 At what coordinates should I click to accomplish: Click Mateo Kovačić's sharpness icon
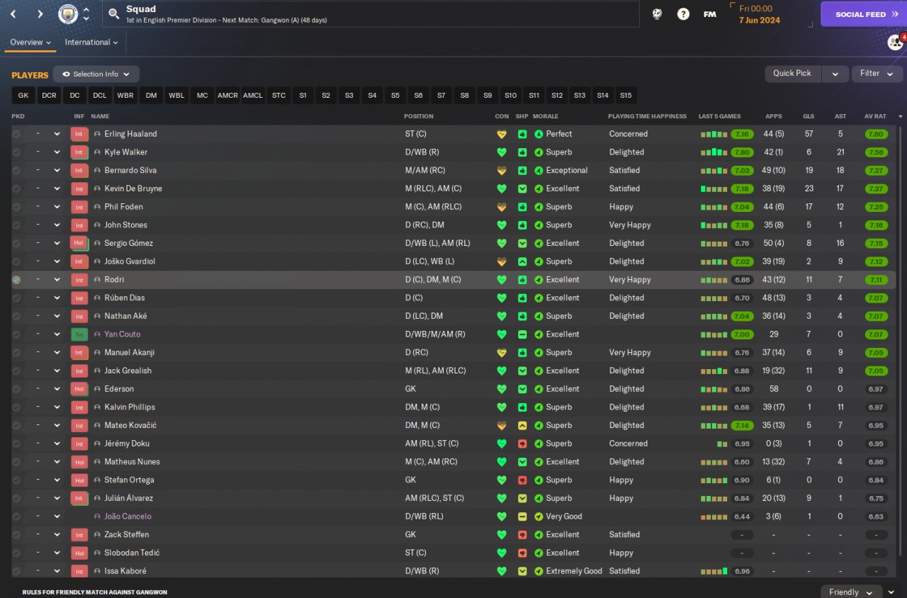(x=522, y=426)
